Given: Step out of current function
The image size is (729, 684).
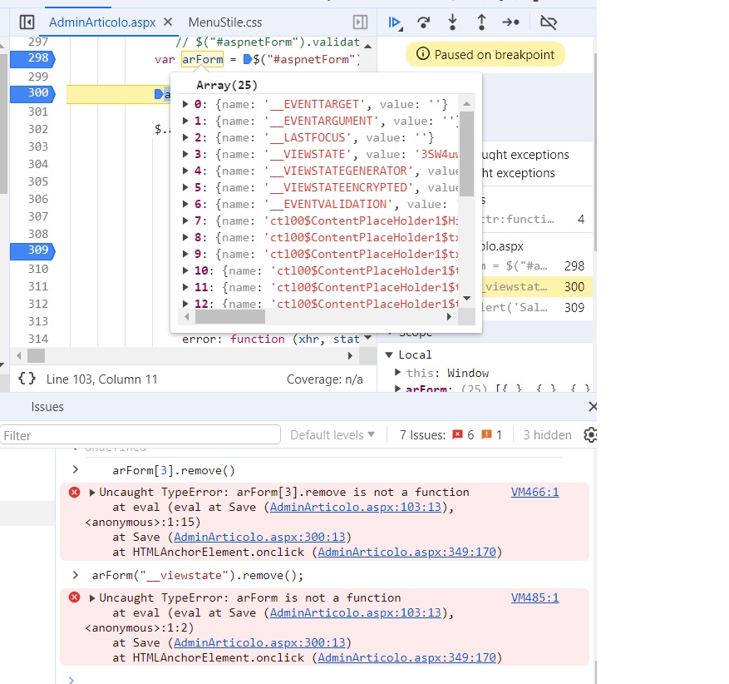Looking at the screenshot, I should pyautogui.click(x=481, y=22).
